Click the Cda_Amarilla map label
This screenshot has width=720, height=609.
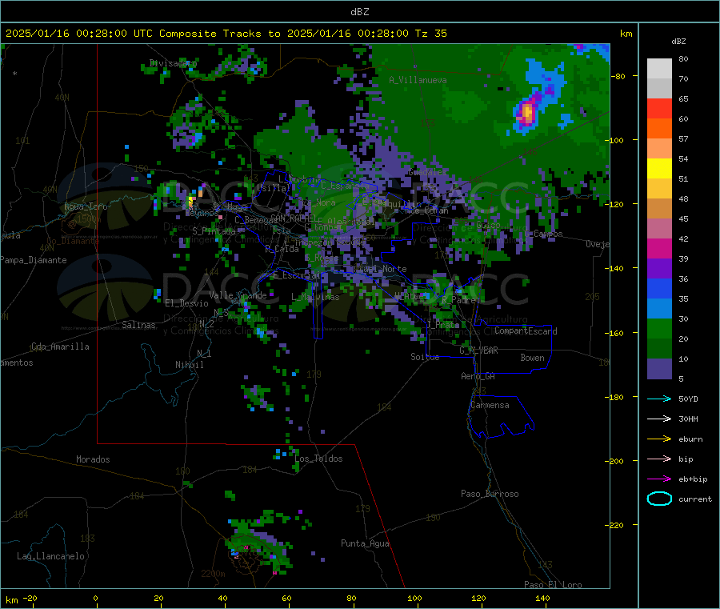60,347
